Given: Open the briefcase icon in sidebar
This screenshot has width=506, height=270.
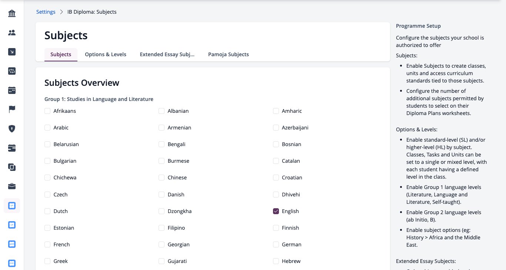Looking at the screenshot, I should (12, 186).
